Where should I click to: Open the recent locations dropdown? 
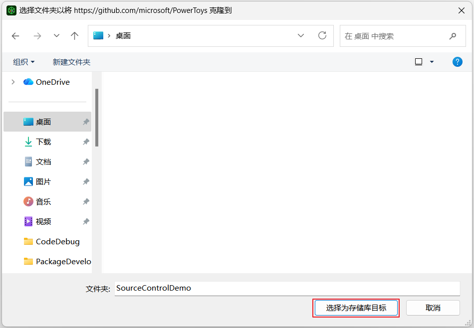[56, 36]
